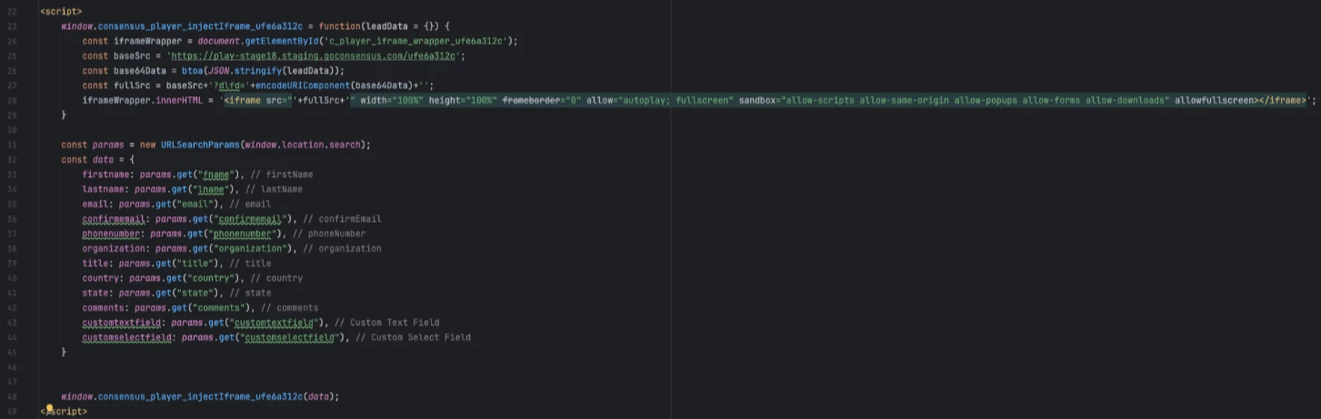Click the '// phoneNumber' comment

pos(329,234)
